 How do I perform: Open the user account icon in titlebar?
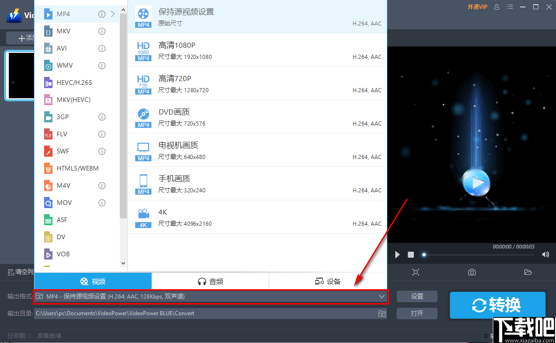pos(497,7)
